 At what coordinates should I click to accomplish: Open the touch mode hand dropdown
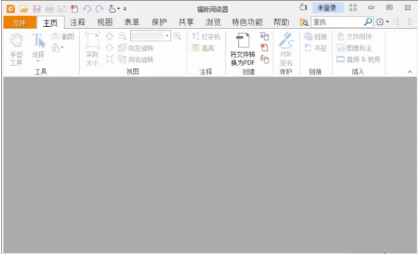pos(114,9)
